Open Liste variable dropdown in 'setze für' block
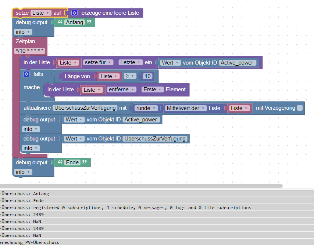 click(x=69, y=63)
